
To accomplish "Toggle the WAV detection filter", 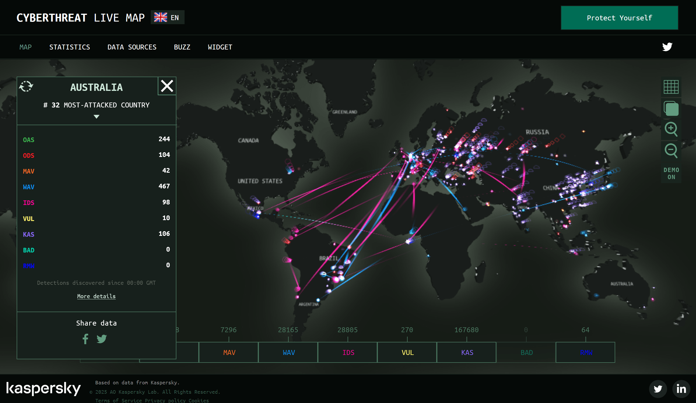I will tap(288, 352).
